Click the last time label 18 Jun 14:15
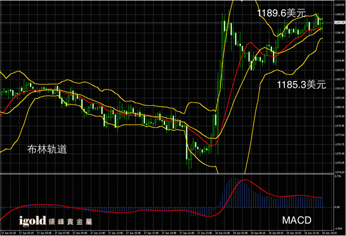Viewport: 346px width, 236px height. click(x=330, y=233)
